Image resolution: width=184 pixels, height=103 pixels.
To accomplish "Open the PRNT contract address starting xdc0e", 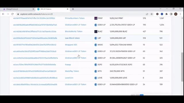I will tap(34, 18).
